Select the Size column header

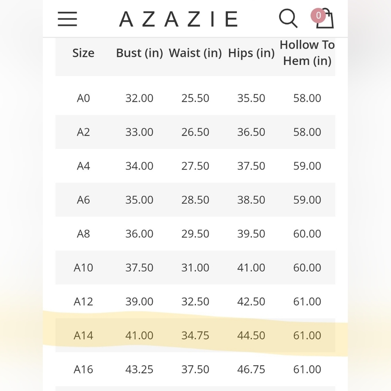[83, 53]
